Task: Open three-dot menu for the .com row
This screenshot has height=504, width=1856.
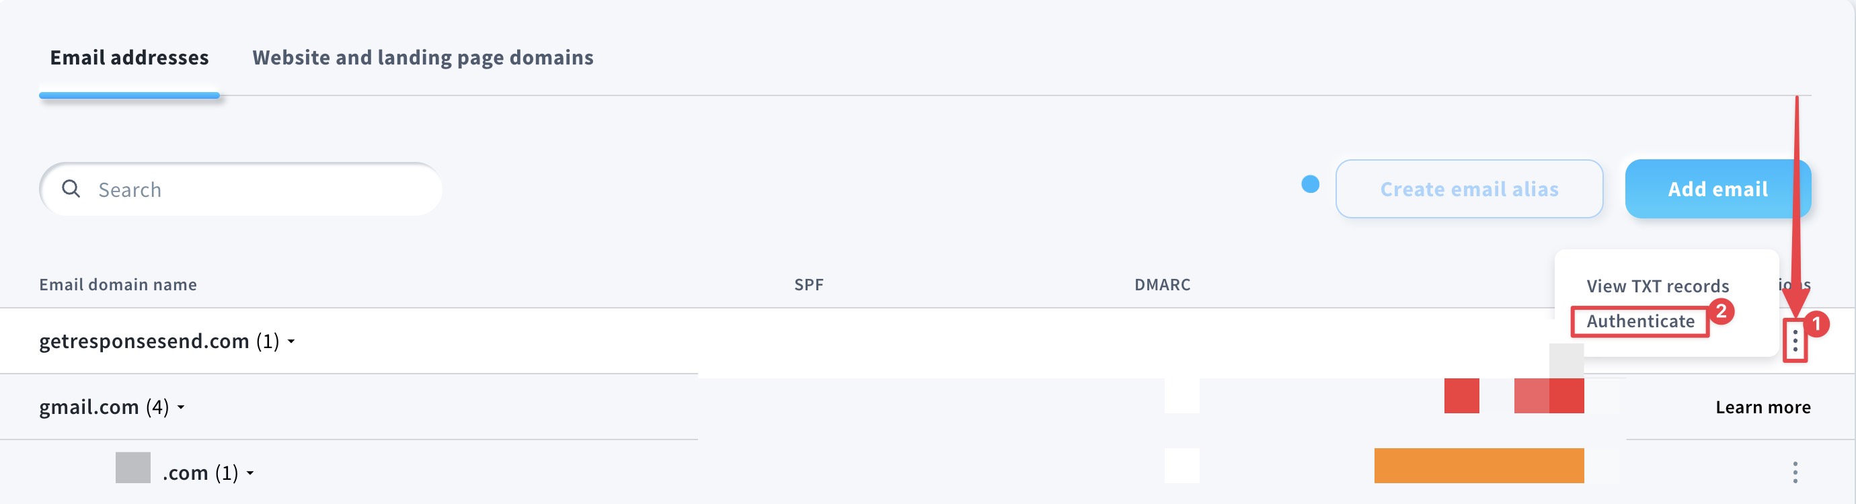Action: [x=1795, y=472]
